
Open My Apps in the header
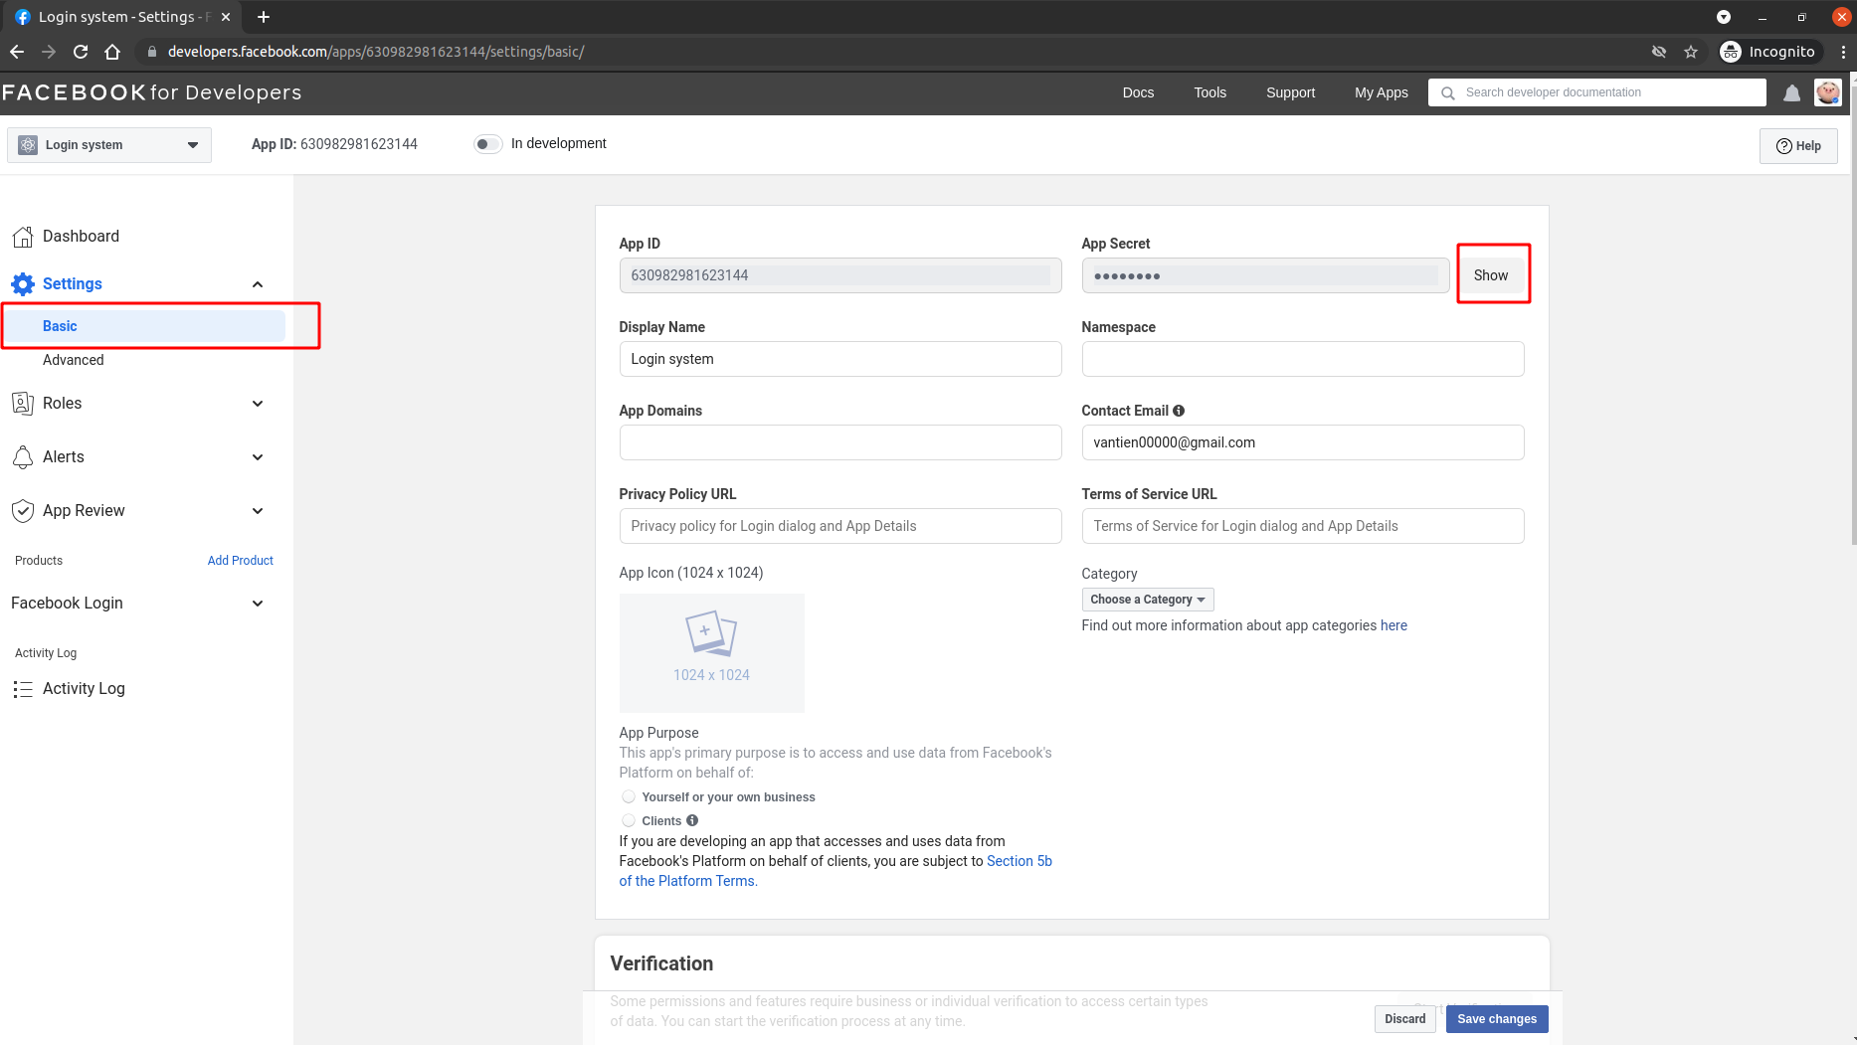[1382, 92]
